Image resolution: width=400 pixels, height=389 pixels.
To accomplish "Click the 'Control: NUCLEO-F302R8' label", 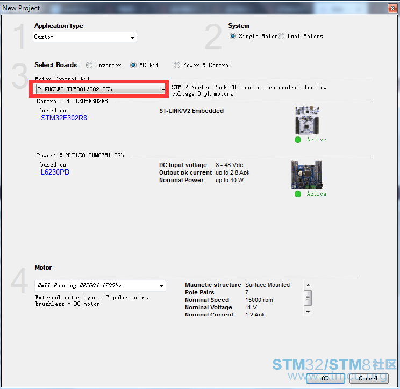I will click(x=72, y=101).
